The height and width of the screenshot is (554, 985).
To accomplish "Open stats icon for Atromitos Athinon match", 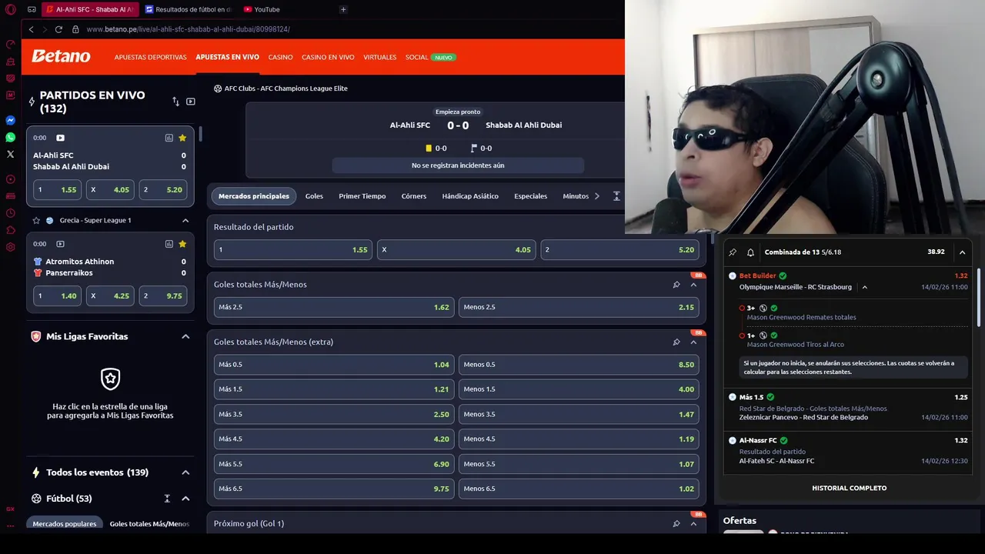I will (x=169, y=244).
